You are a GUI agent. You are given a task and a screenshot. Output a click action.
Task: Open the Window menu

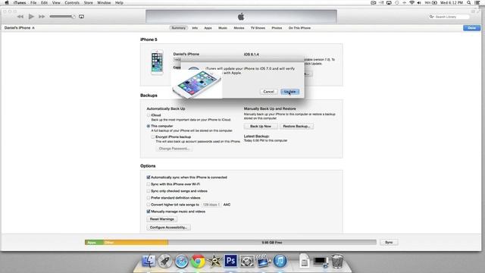click(104, 3)
